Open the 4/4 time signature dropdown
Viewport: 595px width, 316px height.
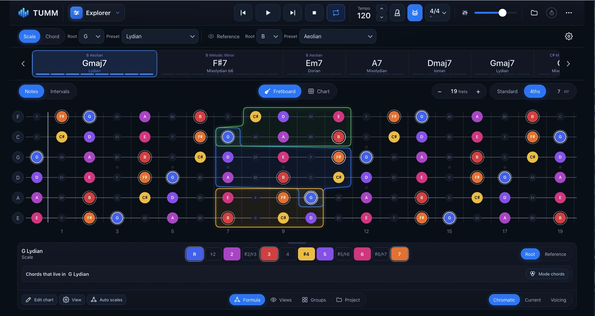[437, 13]
